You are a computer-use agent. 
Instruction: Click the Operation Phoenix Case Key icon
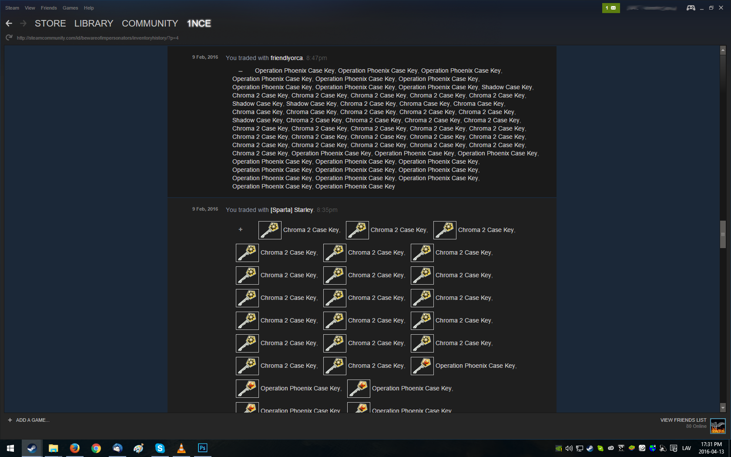click(x=422, y=366)
